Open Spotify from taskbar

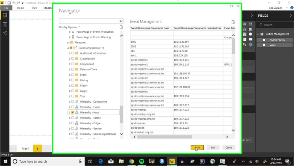[141, 161]
